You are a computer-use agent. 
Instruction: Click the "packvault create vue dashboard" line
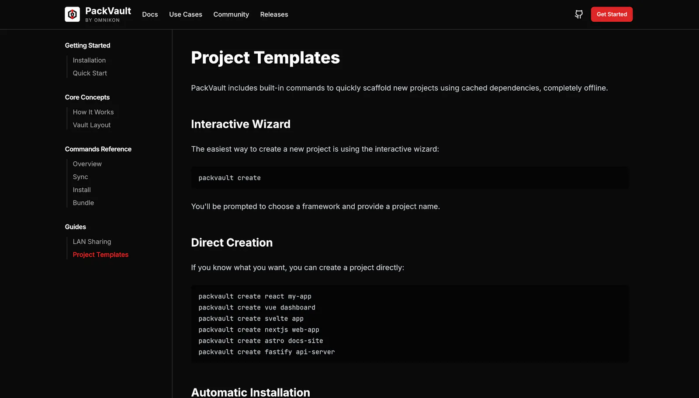tap(257, 307)
